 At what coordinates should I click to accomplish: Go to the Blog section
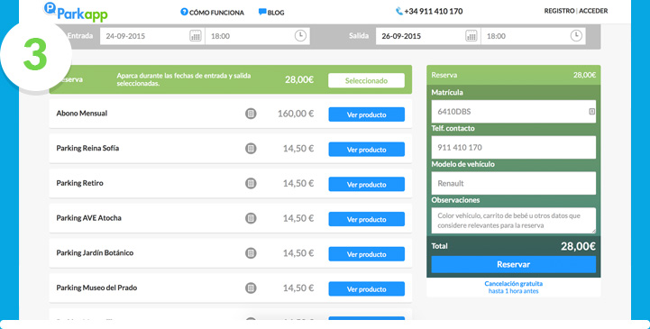(276, 13)
